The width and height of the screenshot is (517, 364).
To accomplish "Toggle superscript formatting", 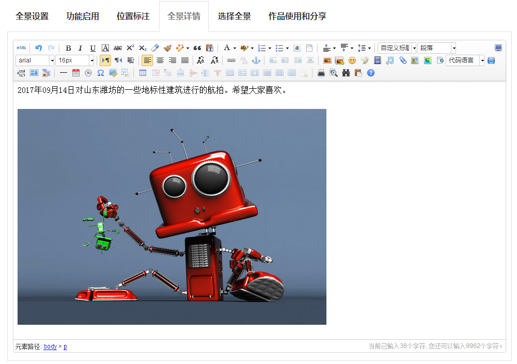I will click(x=130, y=48).
